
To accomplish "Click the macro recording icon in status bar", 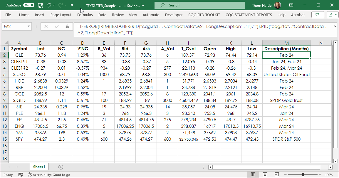I will pos(21,174).
